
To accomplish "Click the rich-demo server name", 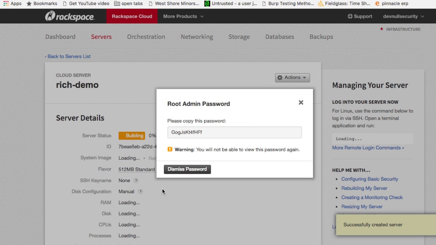I will pos(77,85).
